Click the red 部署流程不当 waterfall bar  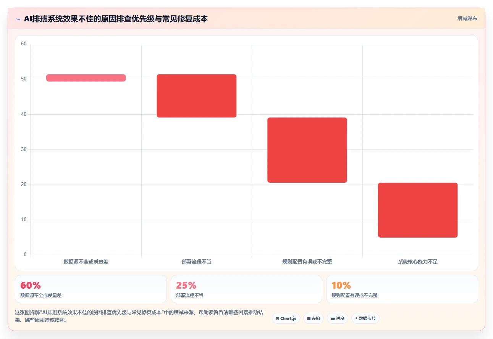(197, 96)
